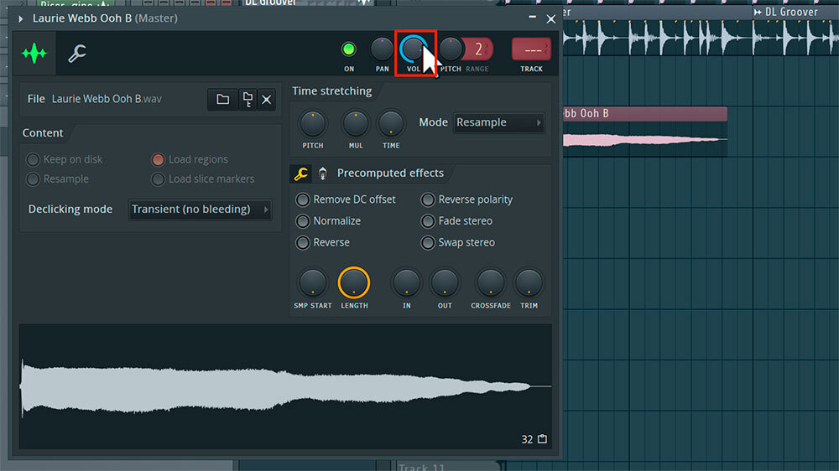This screenshot has width=839, height=471.
Task: Open the channel options arrow menu
Action: (x=21, y=18)
